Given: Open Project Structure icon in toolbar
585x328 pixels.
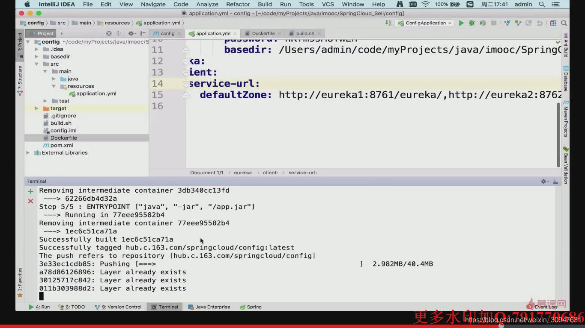Looking at the screenshot, I should [553, 23].
